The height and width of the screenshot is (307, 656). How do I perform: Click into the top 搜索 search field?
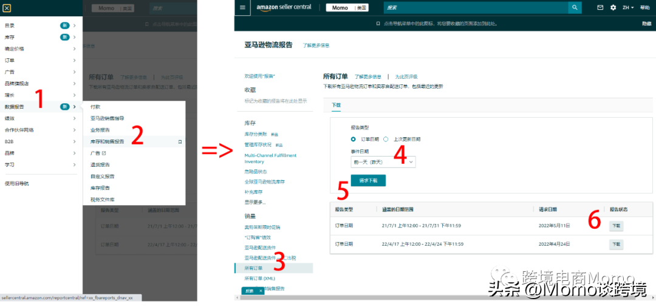click(476, 7)
